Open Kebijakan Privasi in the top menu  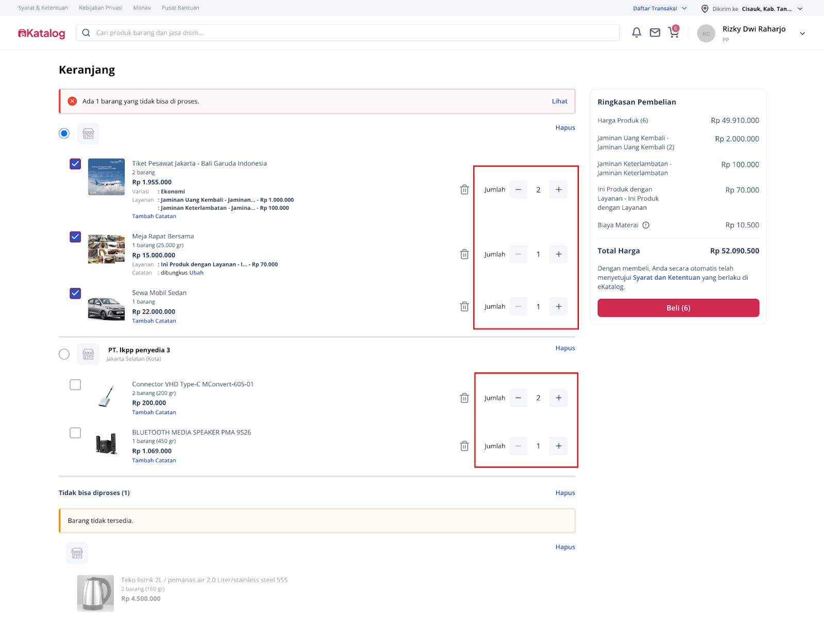(x=100, y=8)
